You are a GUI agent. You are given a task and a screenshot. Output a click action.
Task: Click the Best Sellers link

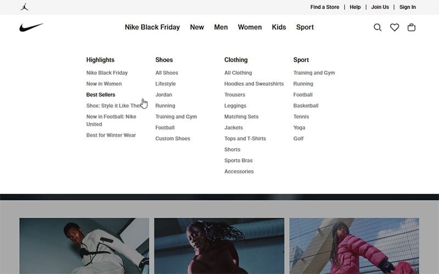(x=100, y=95)
